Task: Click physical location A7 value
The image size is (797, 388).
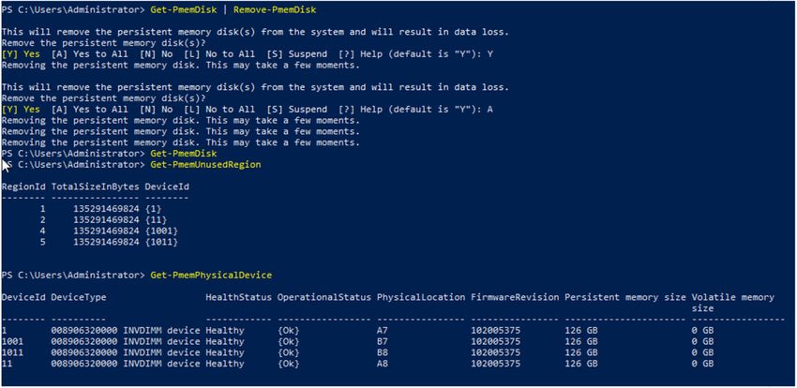Action: 383,330
